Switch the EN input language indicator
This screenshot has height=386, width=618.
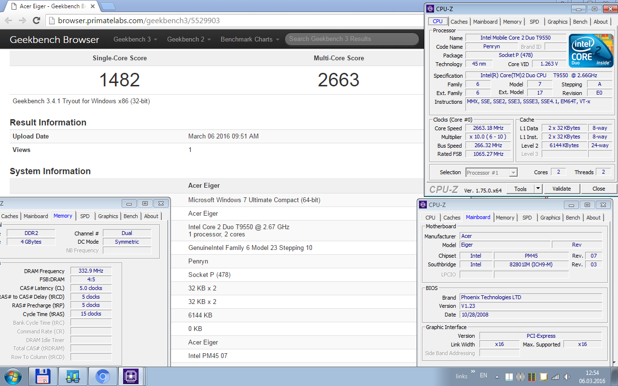coord(483,375)
